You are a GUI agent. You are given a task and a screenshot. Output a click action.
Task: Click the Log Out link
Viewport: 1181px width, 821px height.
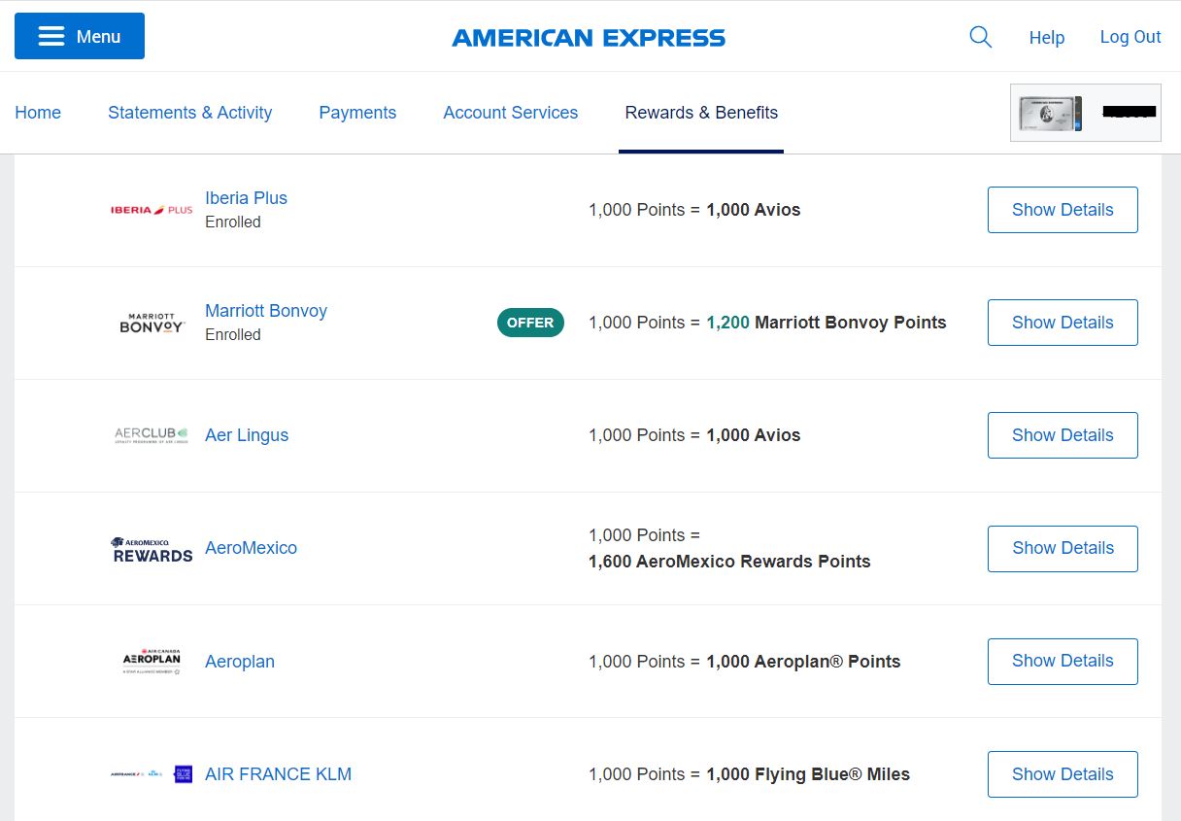(x=1130, y=37)
